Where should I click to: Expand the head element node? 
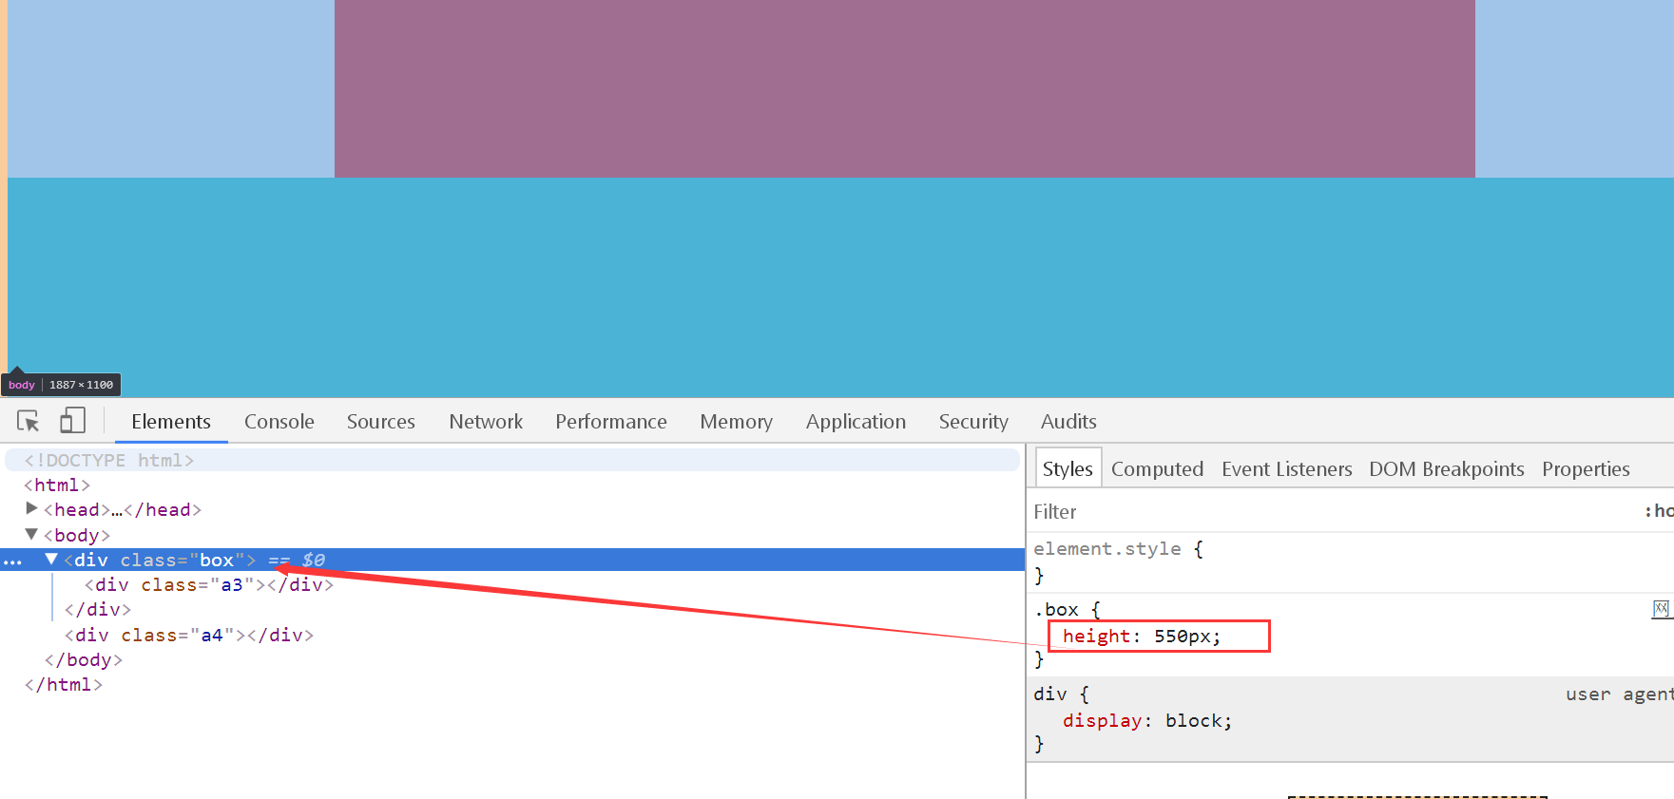click(31, 509)
